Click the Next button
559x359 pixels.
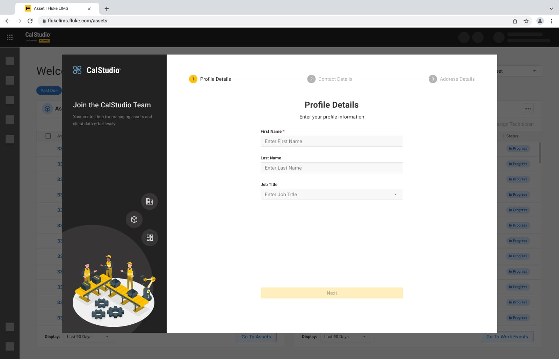click(332, 293)
